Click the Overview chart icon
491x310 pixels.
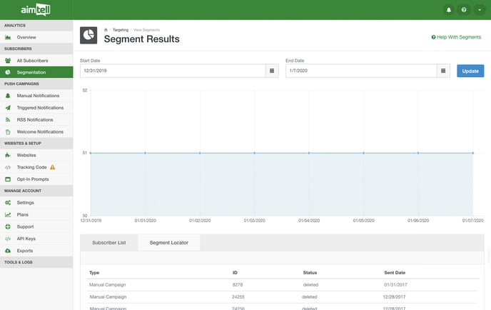pos(8,37)
